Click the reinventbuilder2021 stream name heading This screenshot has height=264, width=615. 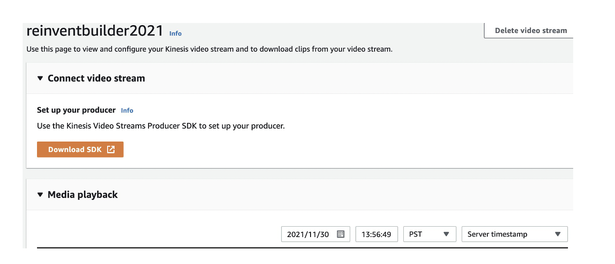click(95, 31)
